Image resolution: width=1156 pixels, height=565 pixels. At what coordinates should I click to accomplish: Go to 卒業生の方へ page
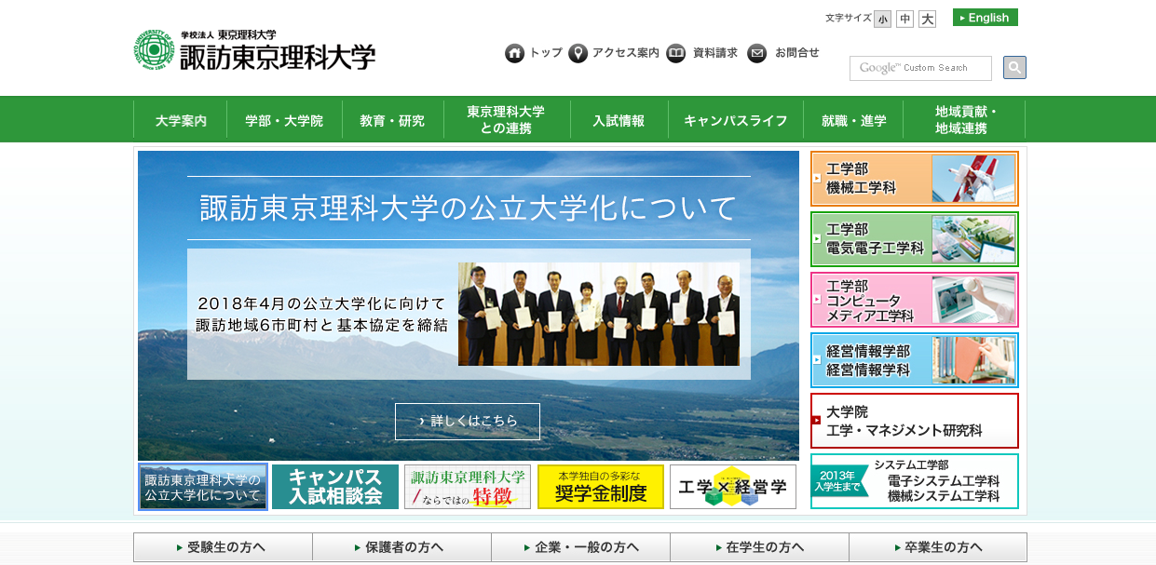[938, 547]
